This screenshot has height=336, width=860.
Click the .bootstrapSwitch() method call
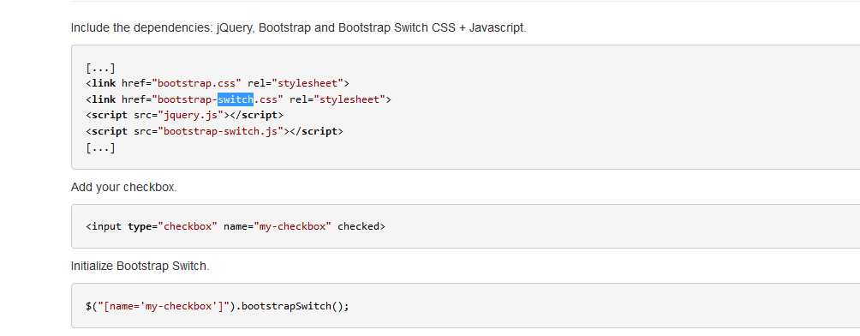292,306
